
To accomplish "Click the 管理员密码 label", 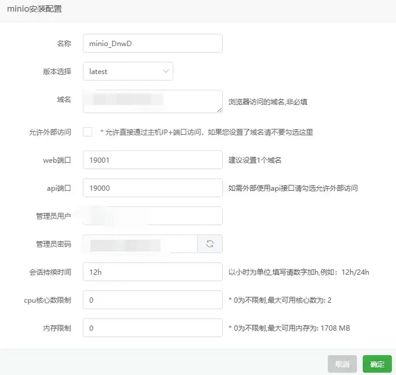I will pyautogui.click(x=54, y=244).
